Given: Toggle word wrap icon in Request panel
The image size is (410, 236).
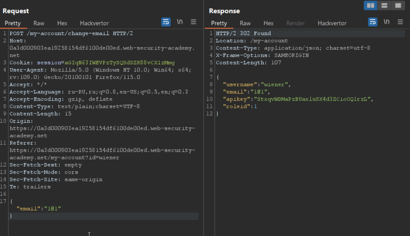Looking at the screenshot, I should (166, 22).
